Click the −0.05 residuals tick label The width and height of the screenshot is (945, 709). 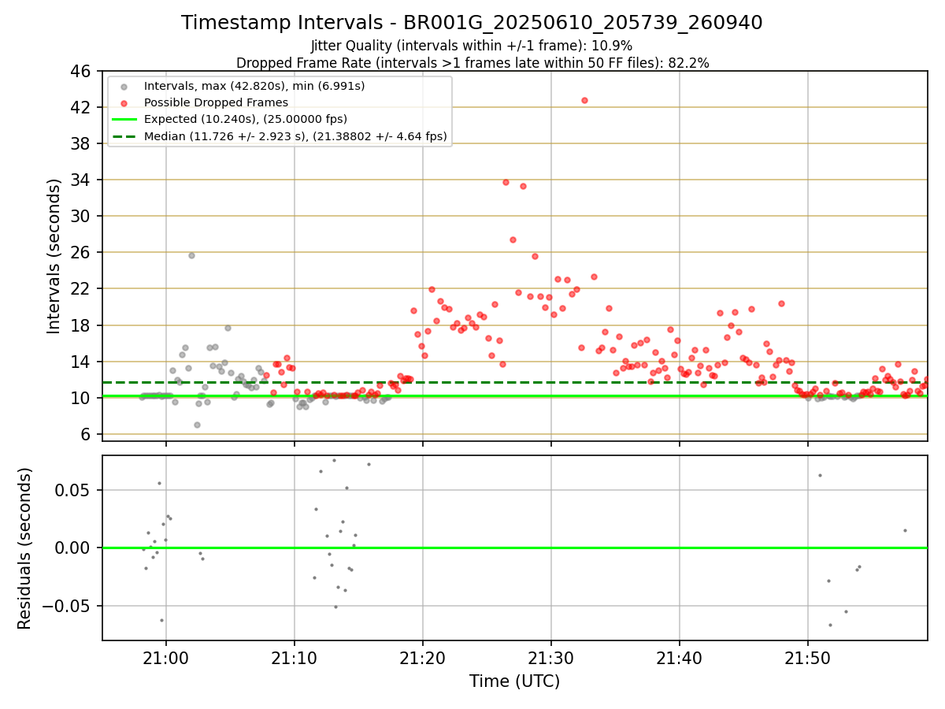pos(65,606)
